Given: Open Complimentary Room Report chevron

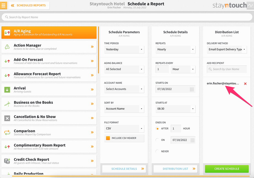Looking at the screenshot, I should pos(92,147).
